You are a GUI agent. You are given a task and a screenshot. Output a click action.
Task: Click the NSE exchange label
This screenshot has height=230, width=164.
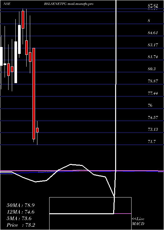tap(7, 4)
